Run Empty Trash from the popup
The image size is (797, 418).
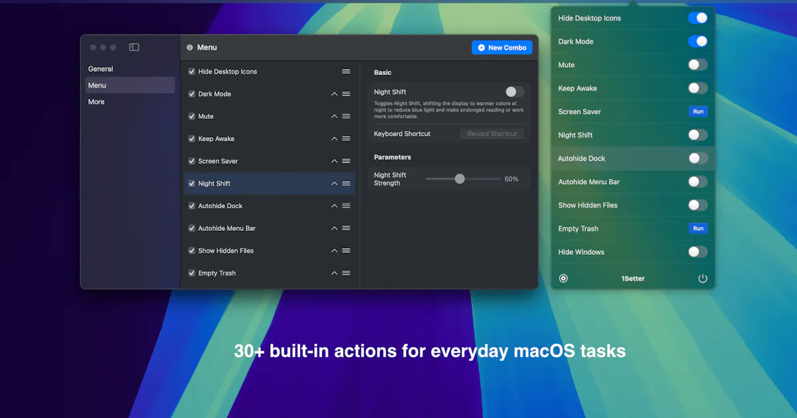pos(698,228)
